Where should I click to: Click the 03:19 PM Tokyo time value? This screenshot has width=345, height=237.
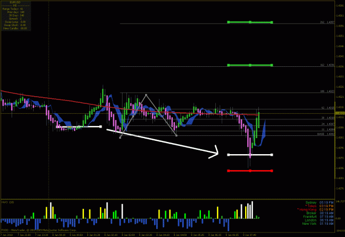coord(326,206)
